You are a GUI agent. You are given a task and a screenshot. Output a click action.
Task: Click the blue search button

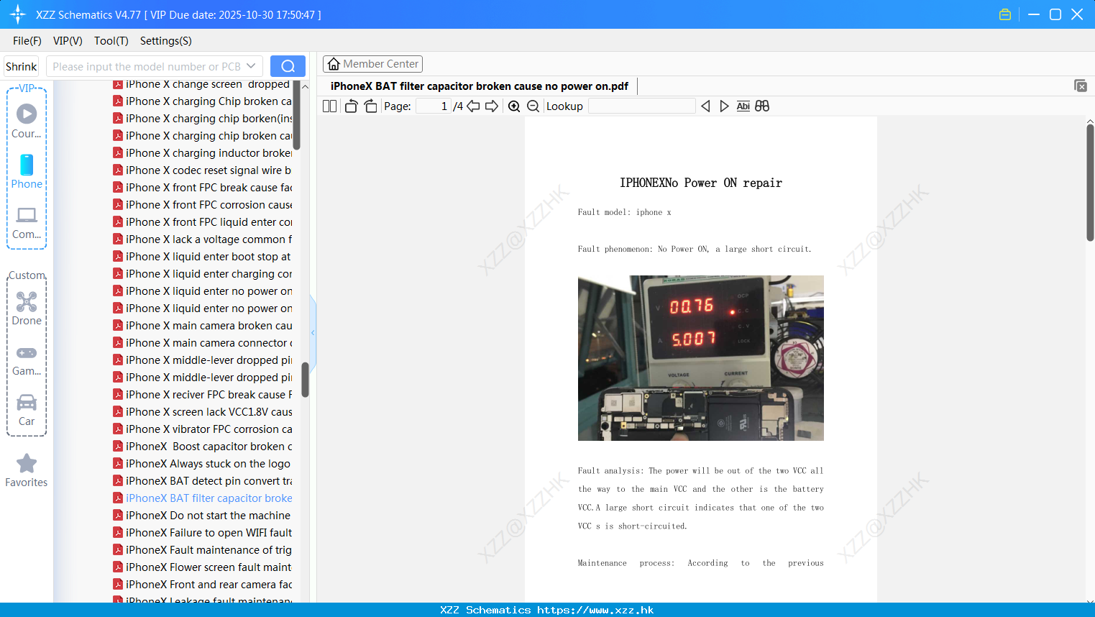pyautogui.click(x=288, y=66)
